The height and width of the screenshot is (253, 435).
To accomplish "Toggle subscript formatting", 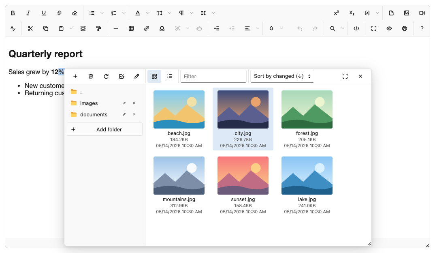I will (352, 13).
